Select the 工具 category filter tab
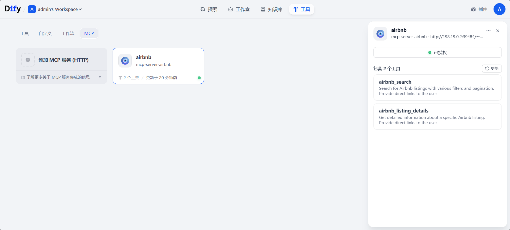The width and height of the screenshot is (510, 230). pos(24,33)
